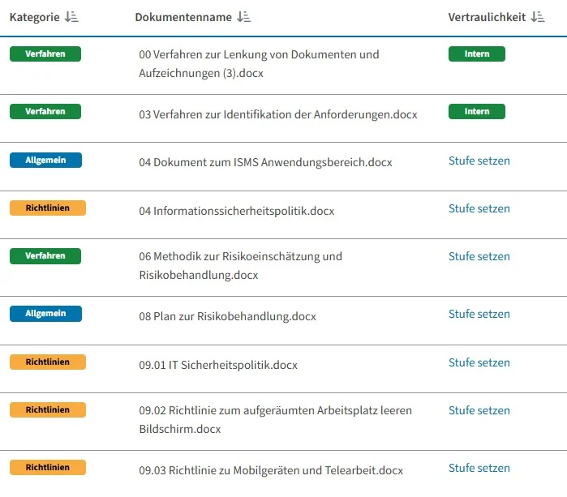Set Stufe for ISMS Anwendungsbereich document
The image size is (567, 497).
coord(479,161)
